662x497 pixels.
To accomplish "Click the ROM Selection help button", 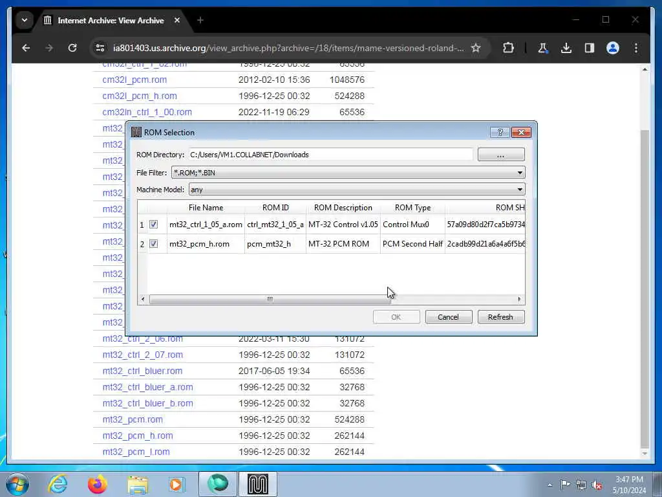I will tap(500, 132).
